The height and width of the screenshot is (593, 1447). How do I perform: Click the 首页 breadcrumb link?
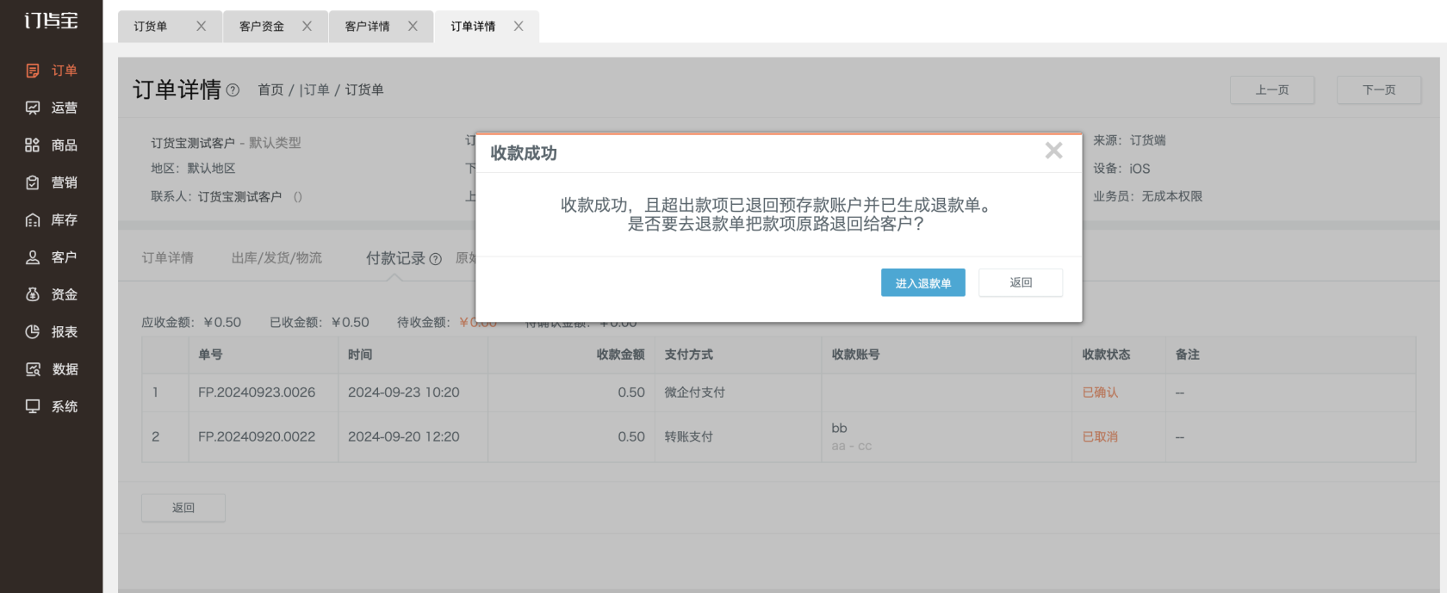pos(270,90)
